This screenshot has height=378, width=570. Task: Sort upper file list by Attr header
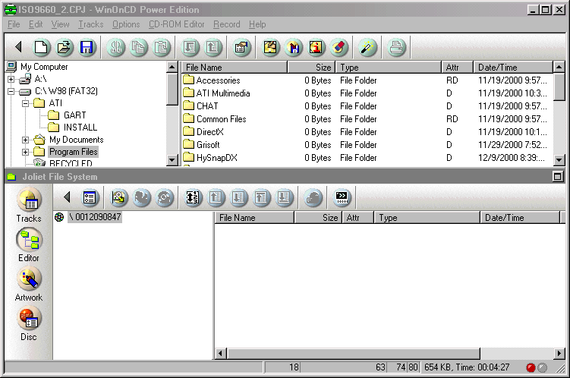[x=458, y=68]
